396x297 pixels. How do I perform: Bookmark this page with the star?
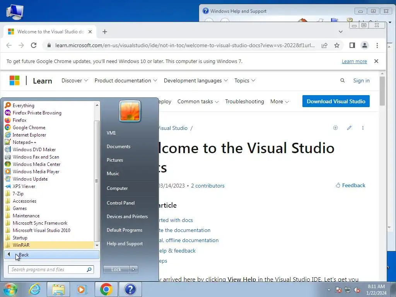337,45
